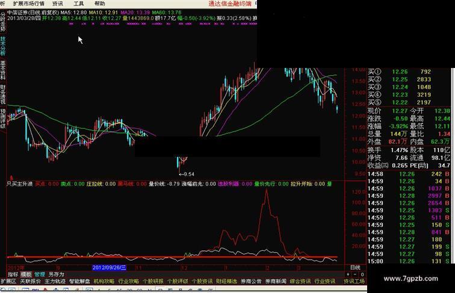455x293 pixels.
Task: Open the 主力轨迹 tab
Action: (55, 281)
